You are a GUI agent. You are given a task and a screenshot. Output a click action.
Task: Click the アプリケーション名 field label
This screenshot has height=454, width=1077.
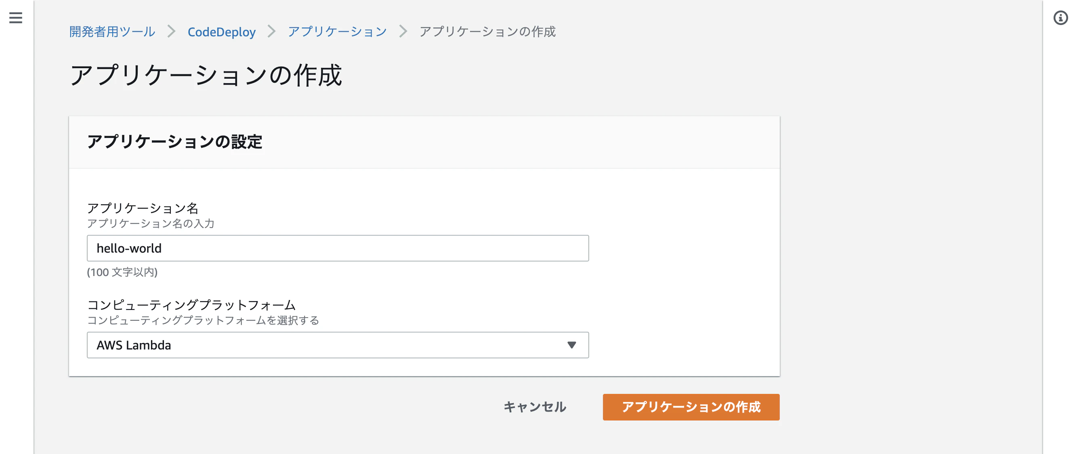143,208
